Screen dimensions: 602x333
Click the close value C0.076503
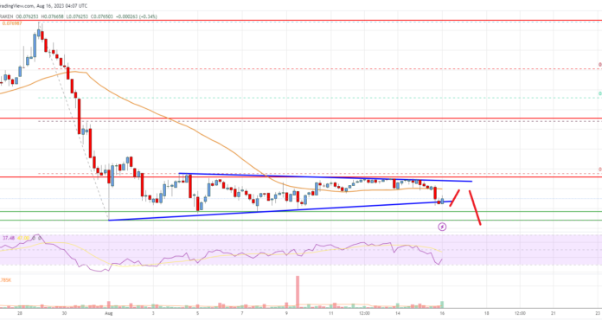(103, 17)
